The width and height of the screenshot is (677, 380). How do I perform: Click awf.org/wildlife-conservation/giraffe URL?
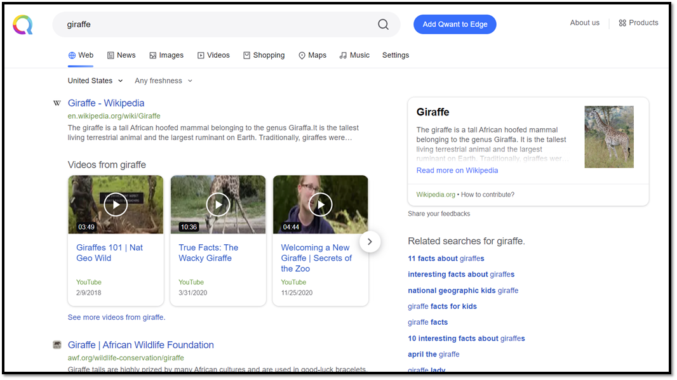coord(126,358)
